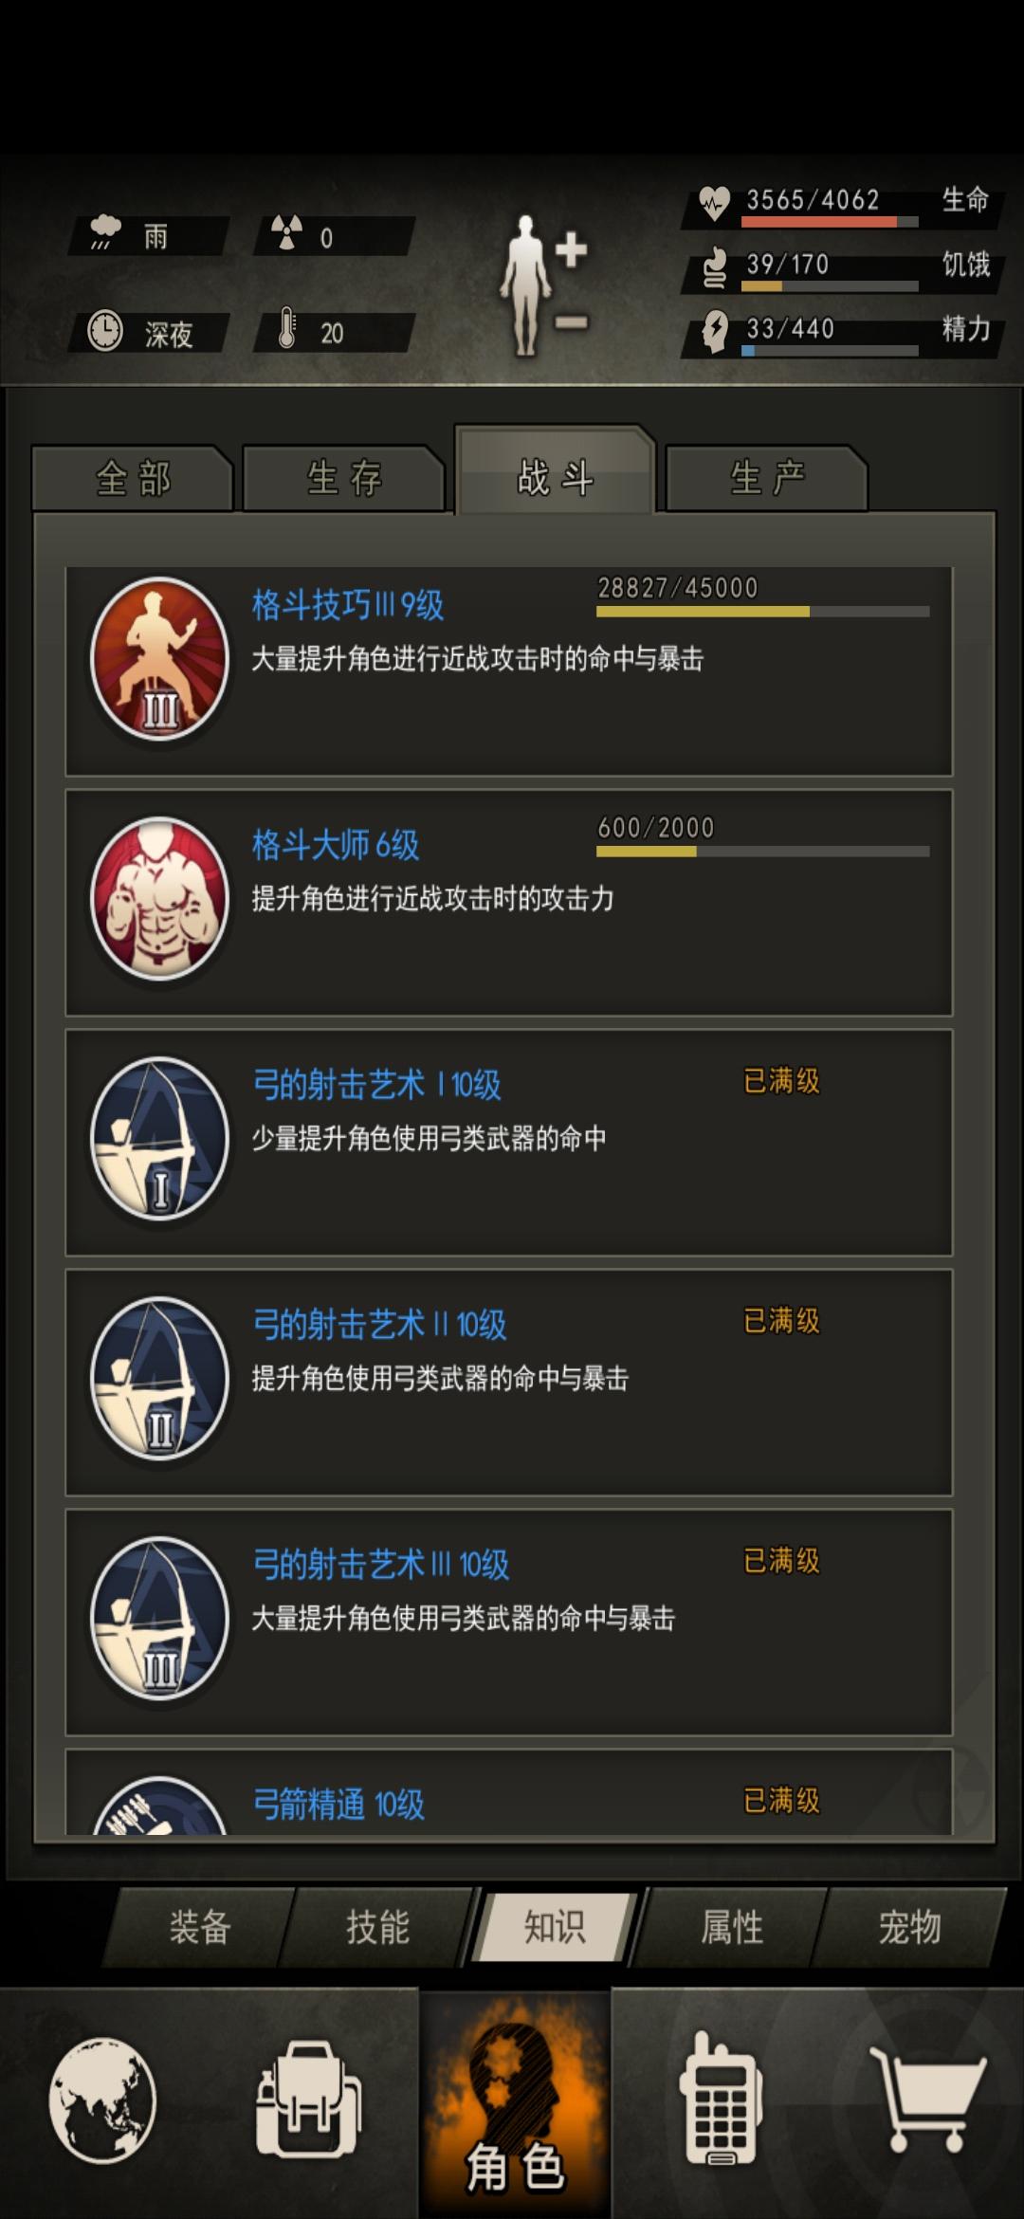Screen dimensions: 1024x2219
Task: Open the 宠物 pets section
Action: tap(909, 1927)
